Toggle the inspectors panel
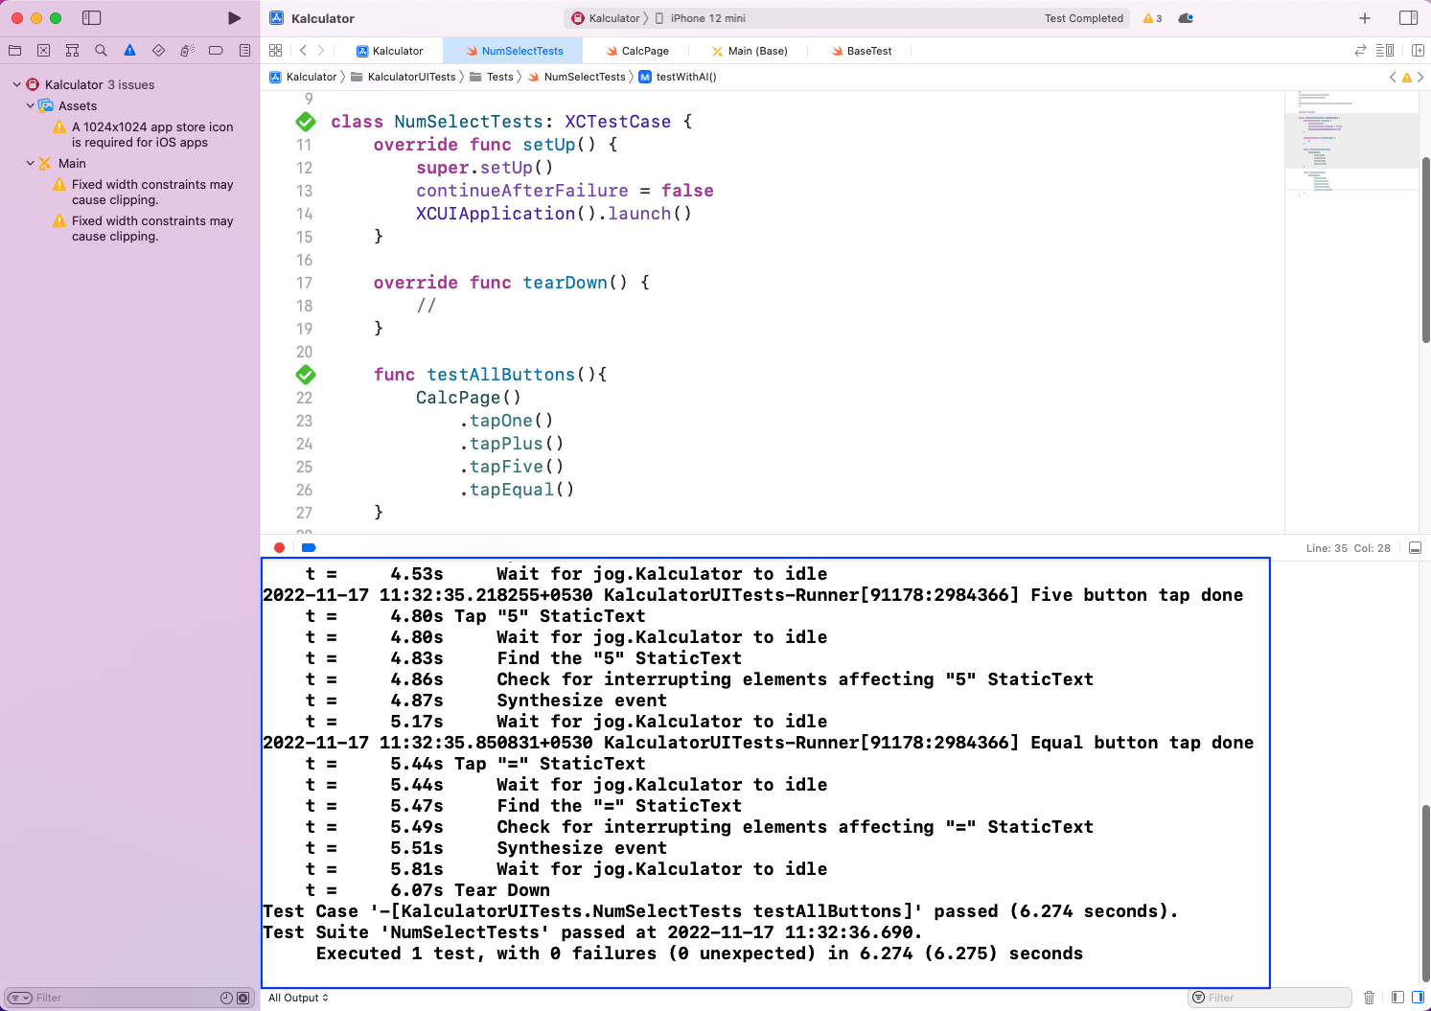Image resolution: width=1431 pixels, height=1011 pixels. click(x=1408, y=18)
